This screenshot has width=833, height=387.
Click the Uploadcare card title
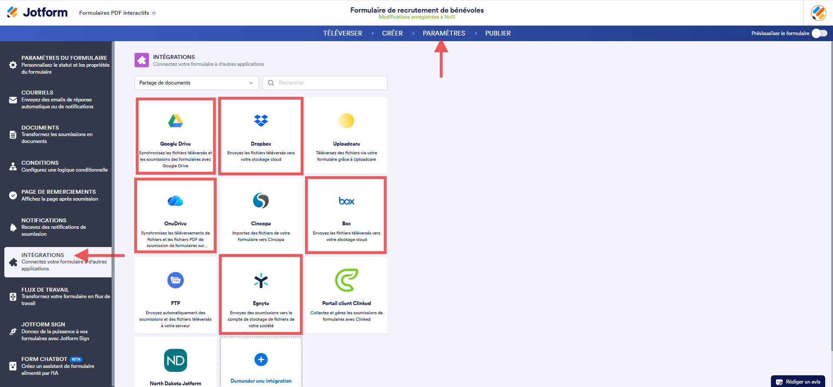coord(346,144)
